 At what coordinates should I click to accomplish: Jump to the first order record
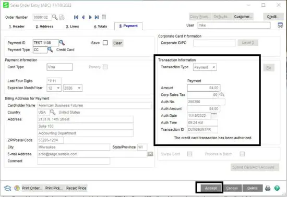[76, 17]
